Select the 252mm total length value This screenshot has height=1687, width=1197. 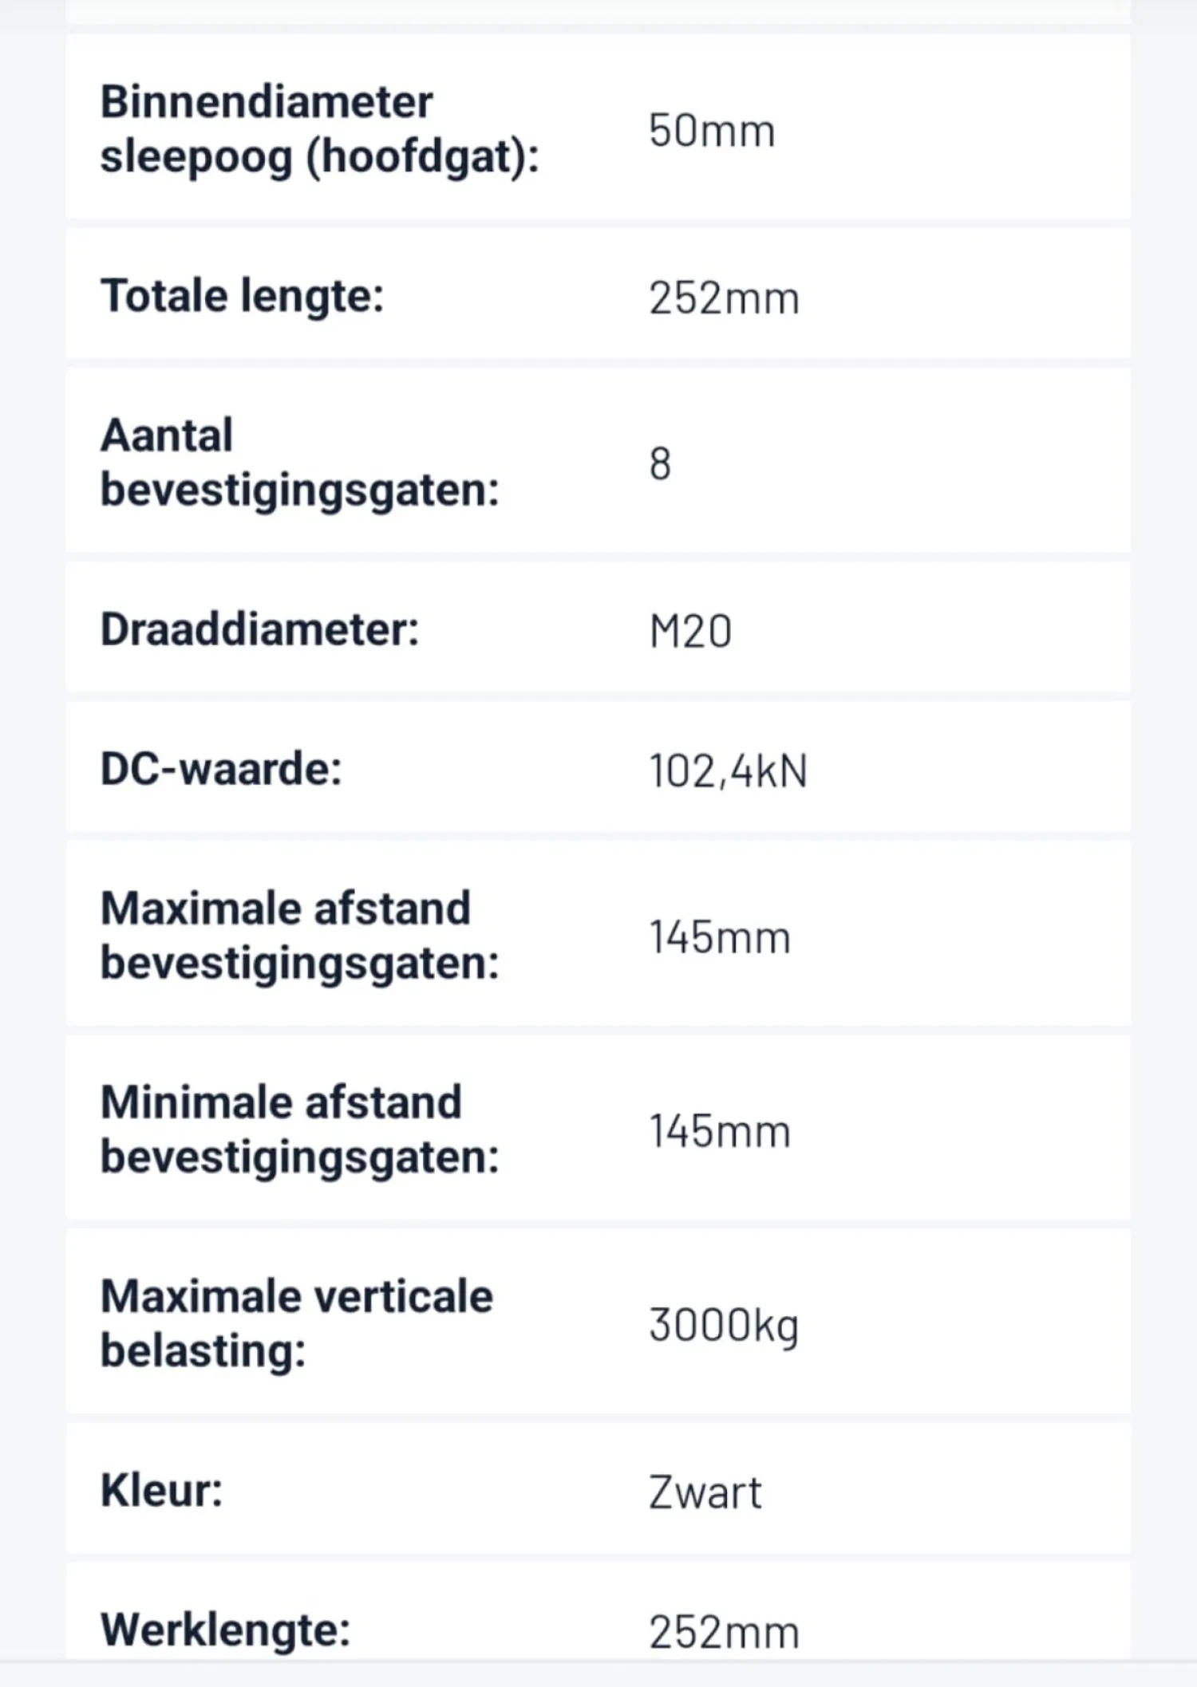[723, 299]
